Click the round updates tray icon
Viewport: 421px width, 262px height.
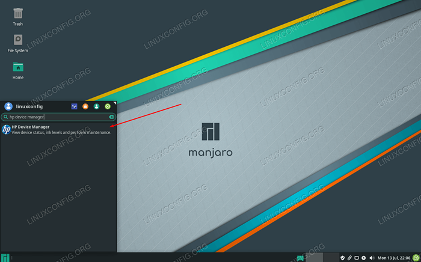pyautogui.click(x=363, y=258)
